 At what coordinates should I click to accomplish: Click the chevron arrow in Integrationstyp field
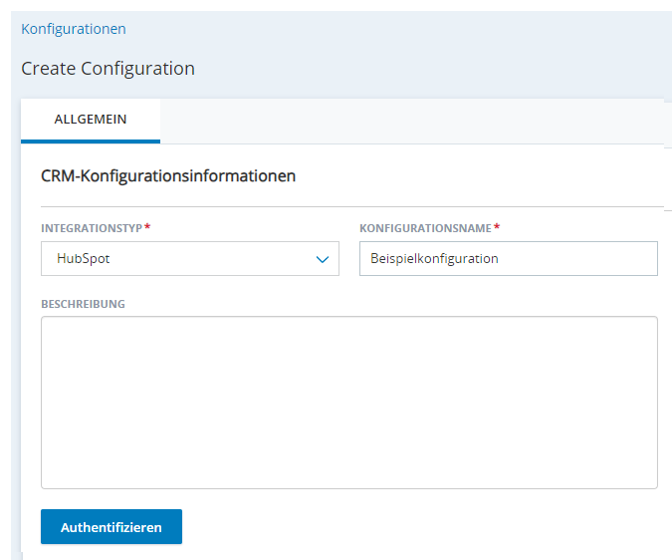(322, 259)
